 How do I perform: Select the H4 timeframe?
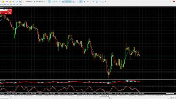point(11,5)
